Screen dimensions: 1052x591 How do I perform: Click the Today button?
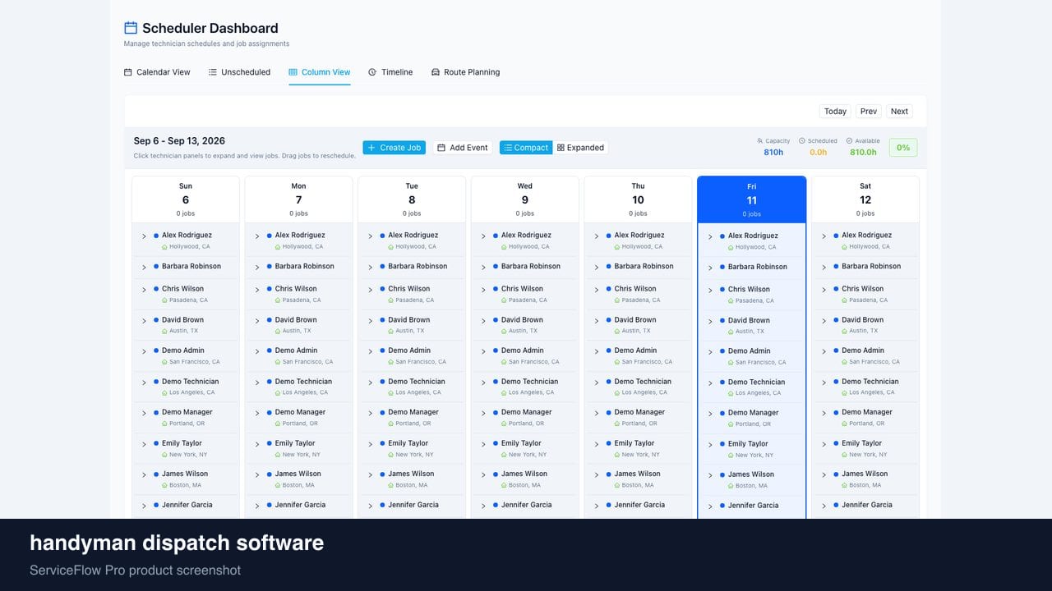click(x=835, y=112)
